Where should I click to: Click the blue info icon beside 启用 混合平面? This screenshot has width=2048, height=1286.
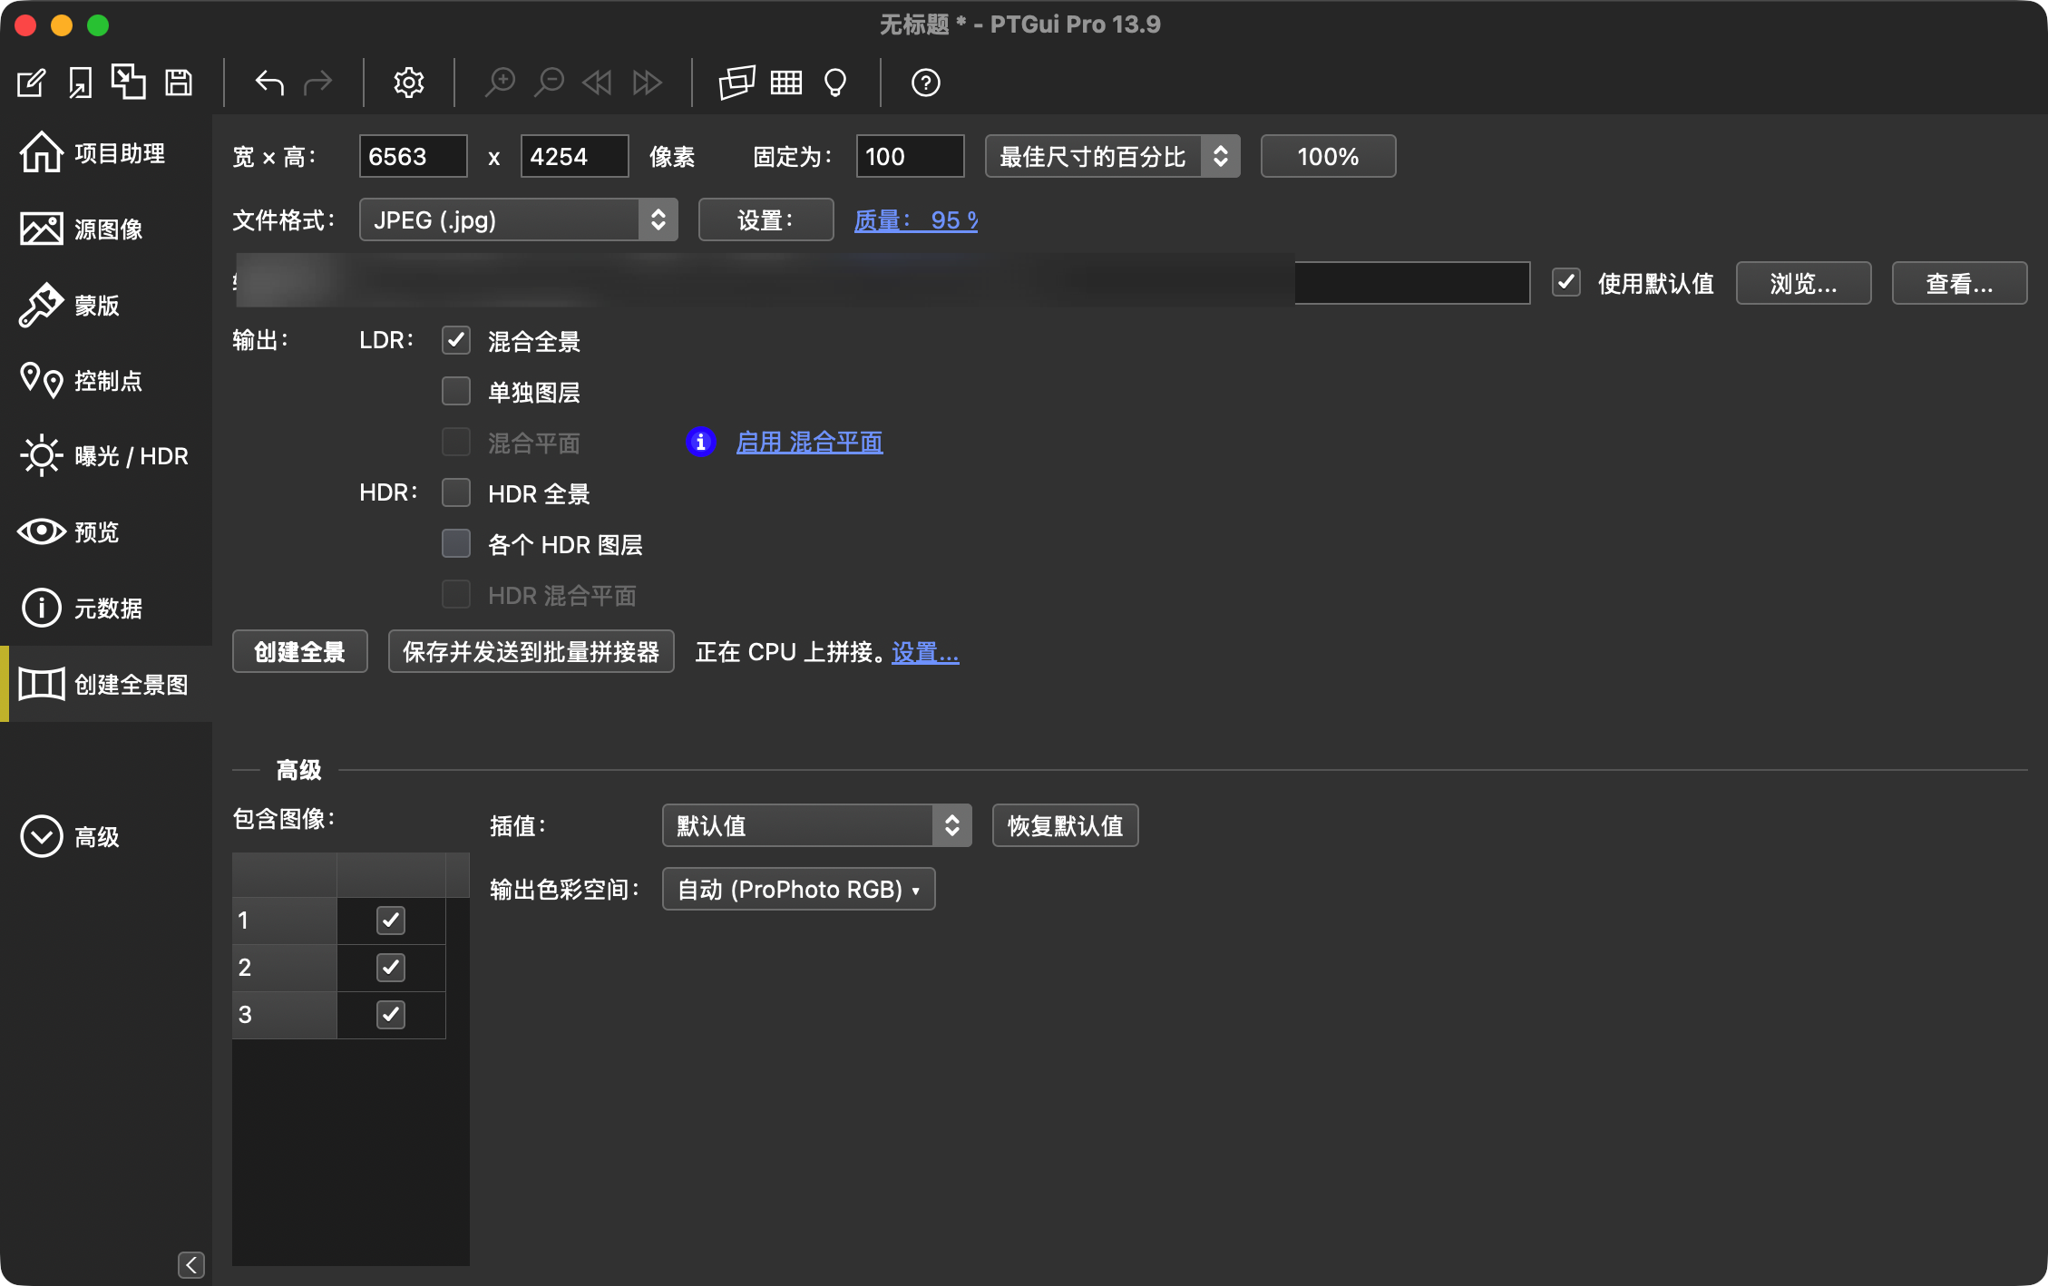[700, 442]
